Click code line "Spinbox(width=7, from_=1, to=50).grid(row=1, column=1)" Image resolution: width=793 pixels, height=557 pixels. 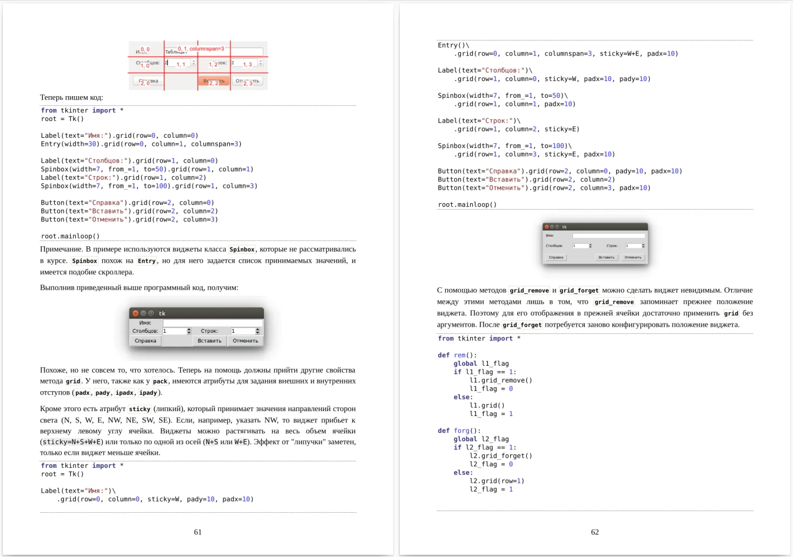click(x=147, y=170)
